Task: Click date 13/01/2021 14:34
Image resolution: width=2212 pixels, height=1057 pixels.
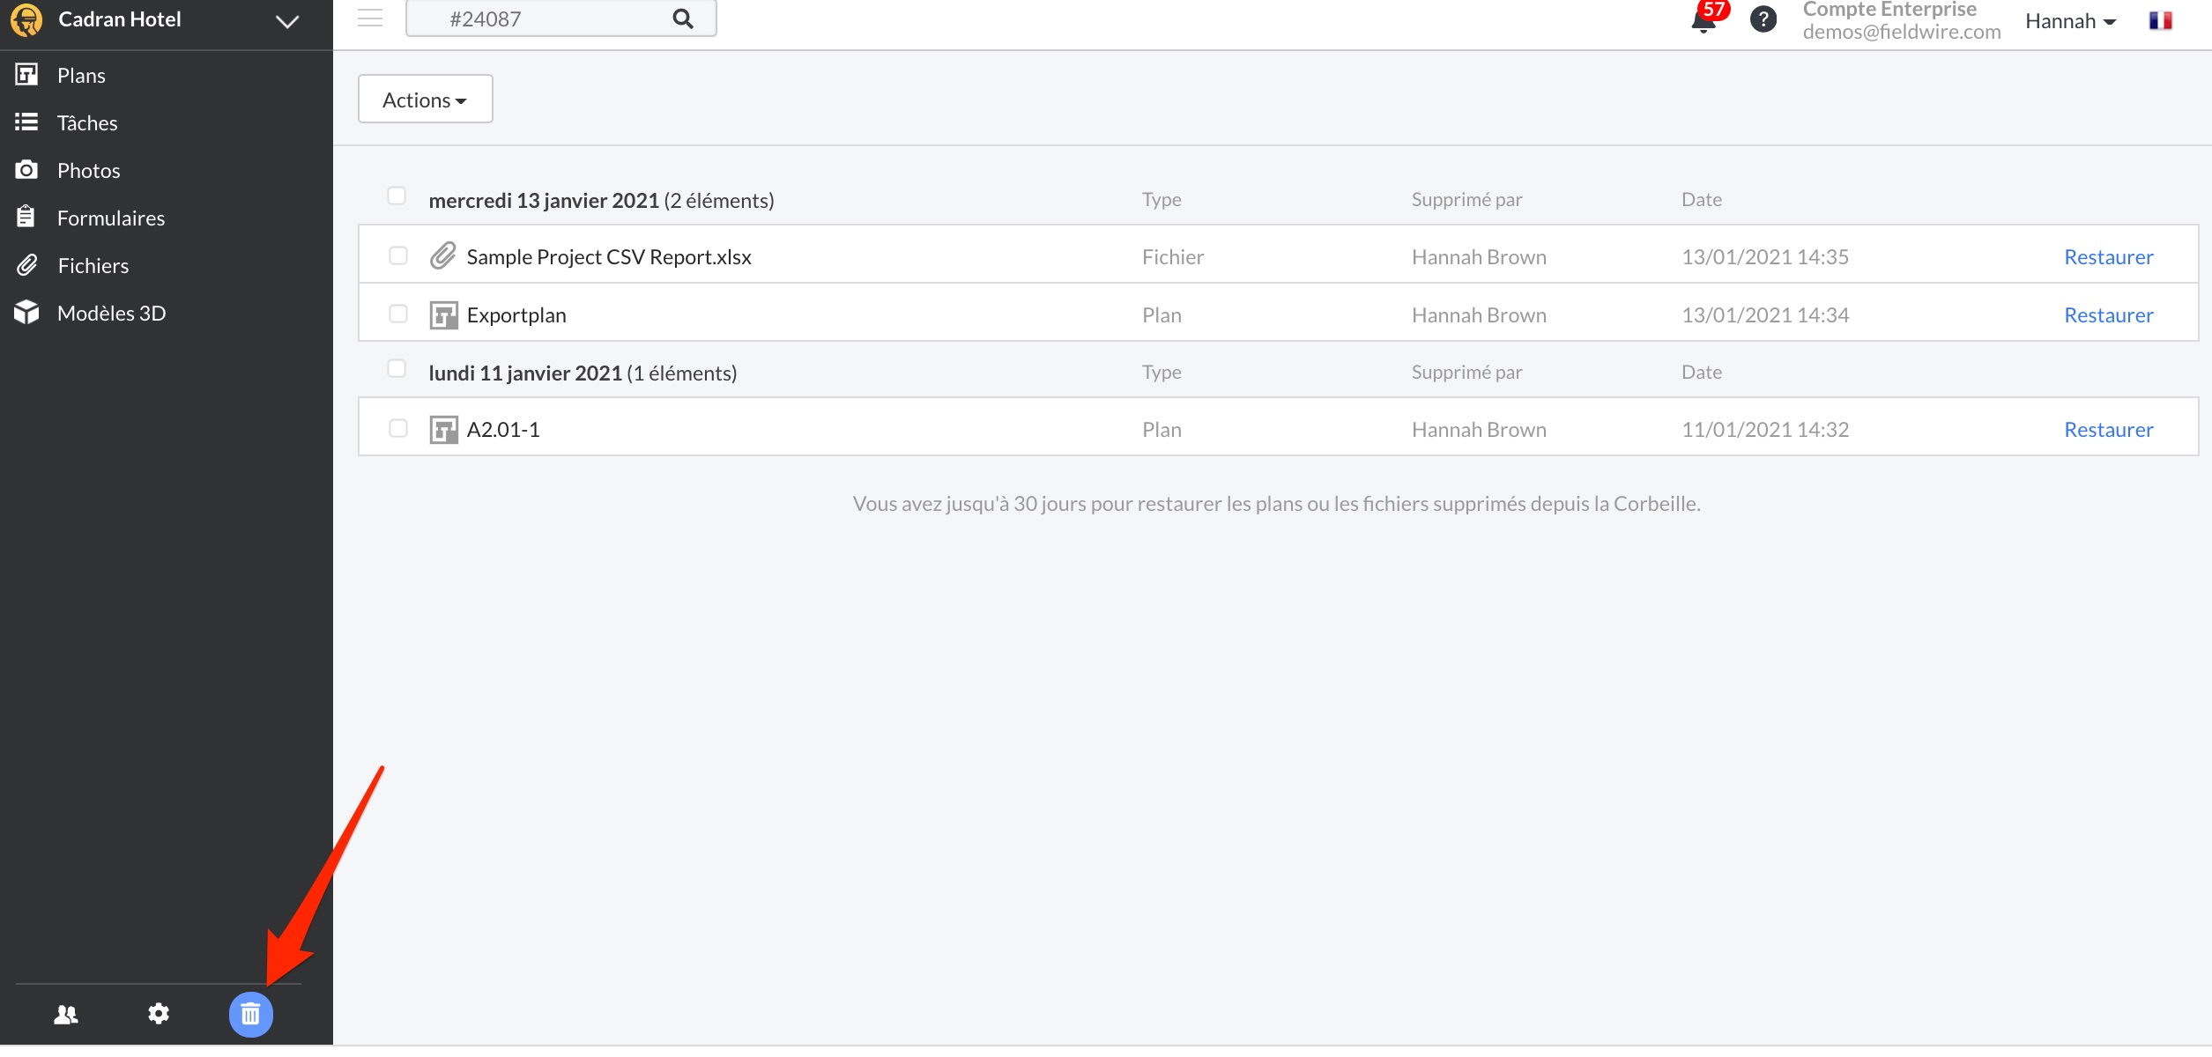Action: click(1764, 315)
